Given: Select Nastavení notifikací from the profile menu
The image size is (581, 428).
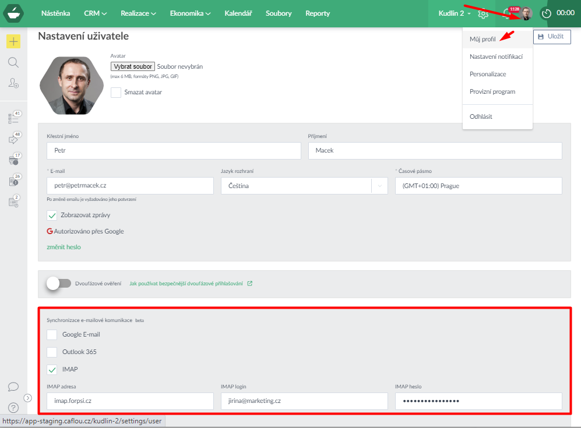Looking at the screenshot, I should [x=496, y=56].
